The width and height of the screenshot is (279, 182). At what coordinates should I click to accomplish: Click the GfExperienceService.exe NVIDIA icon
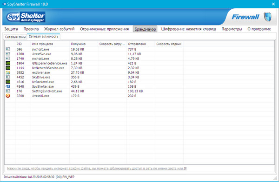click(x=8, y=63)
